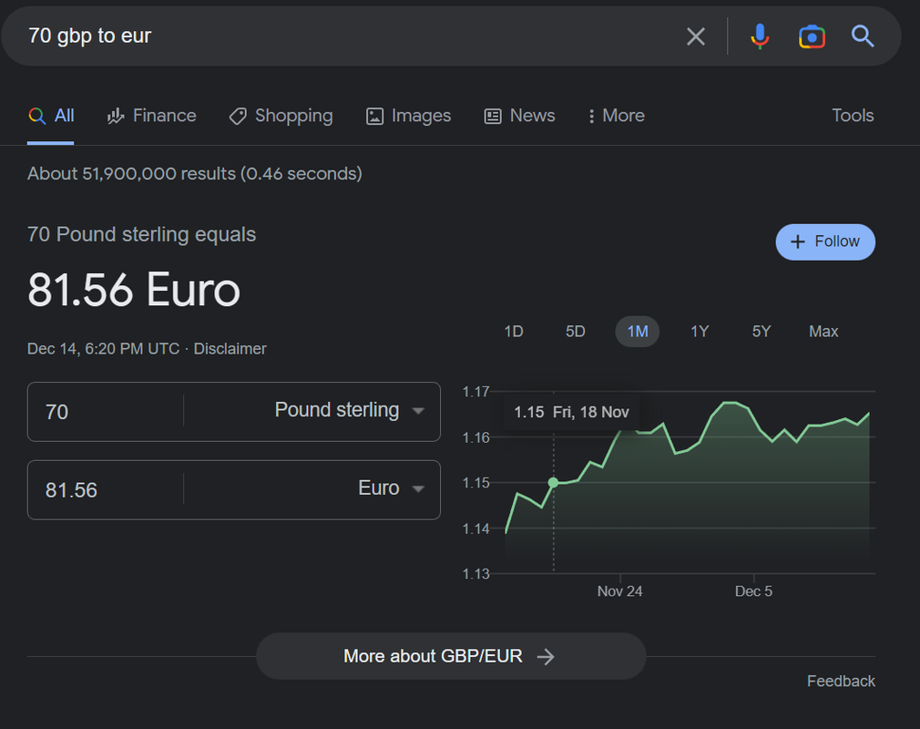This screenshot has height=729, width=920.
Task: Open Google Lens image search
Action: 812,36
